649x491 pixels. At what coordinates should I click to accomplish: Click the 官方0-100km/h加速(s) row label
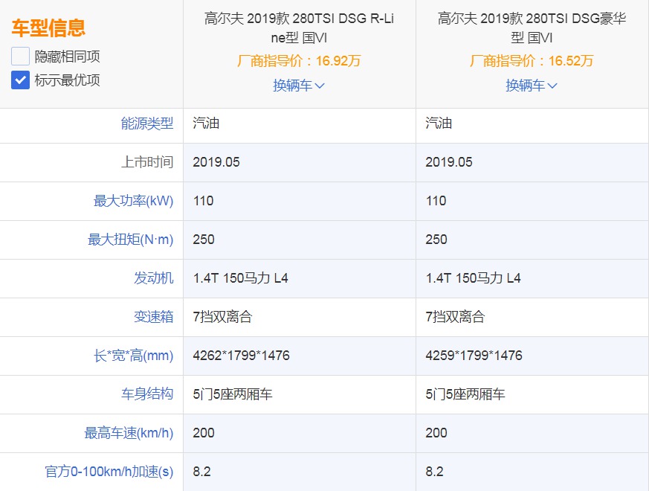click(109, 472)
